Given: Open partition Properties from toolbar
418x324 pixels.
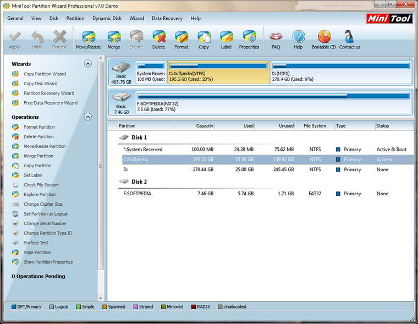Looking at the screenshot, I should pos(249,40).
